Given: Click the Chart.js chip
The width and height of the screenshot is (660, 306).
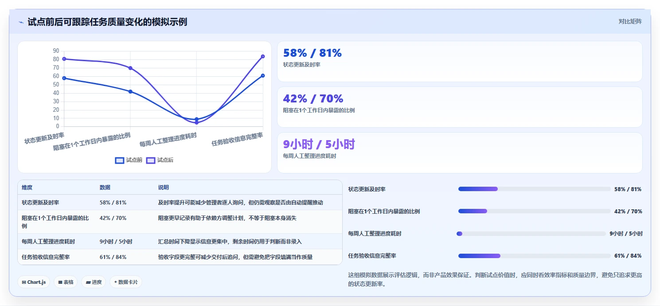Looking at the screenshot, I should 34,282.
